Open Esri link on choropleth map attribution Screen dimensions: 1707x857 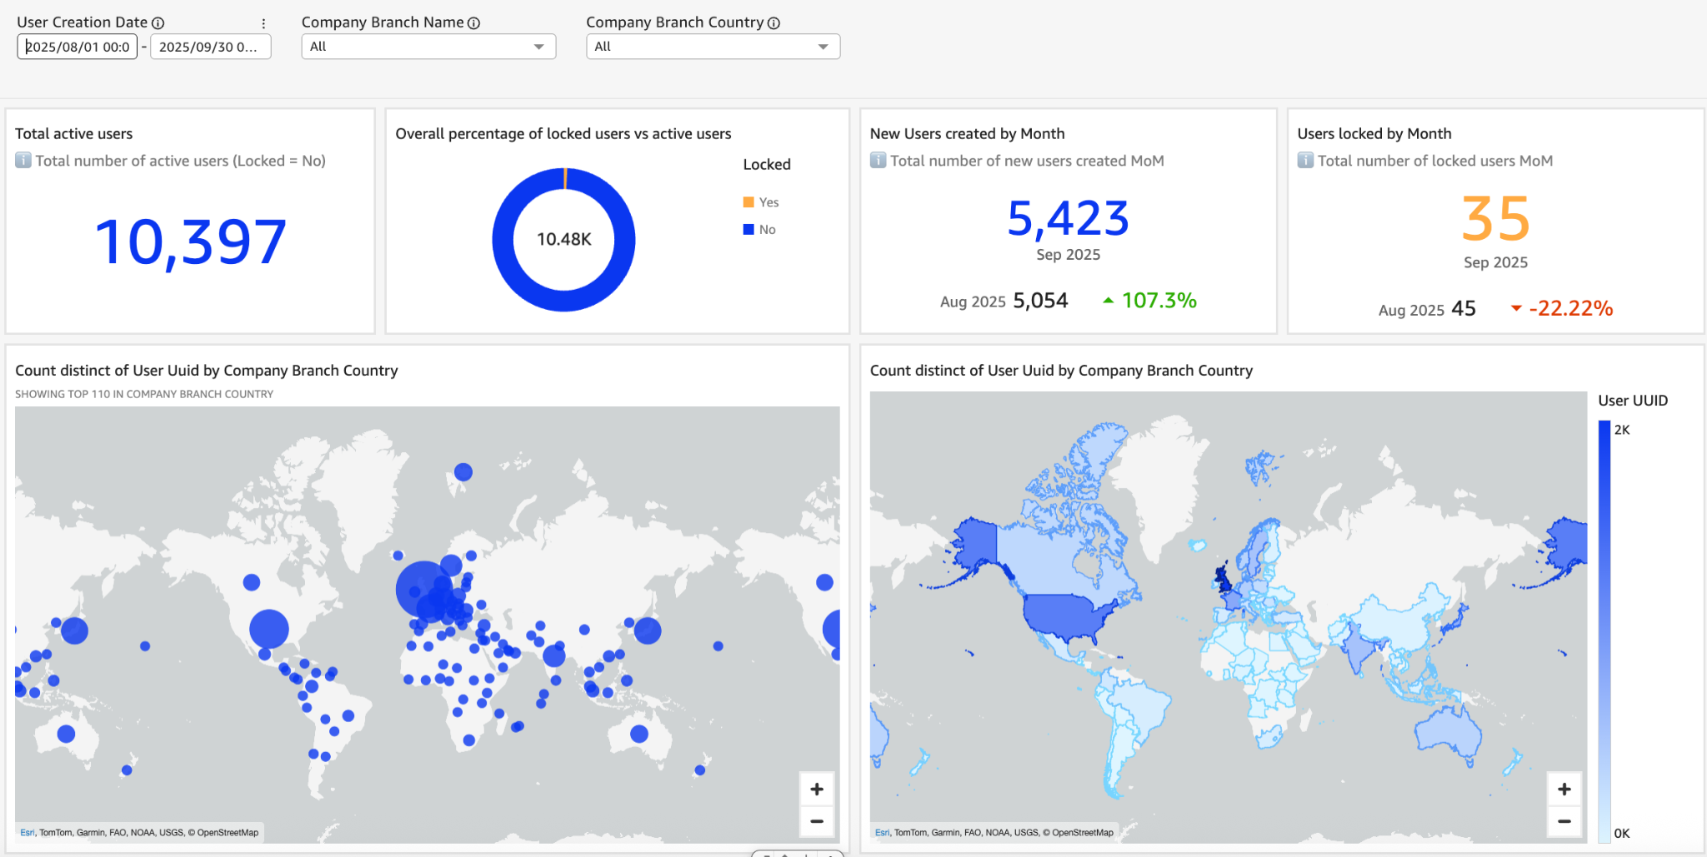tap(882, 832)
